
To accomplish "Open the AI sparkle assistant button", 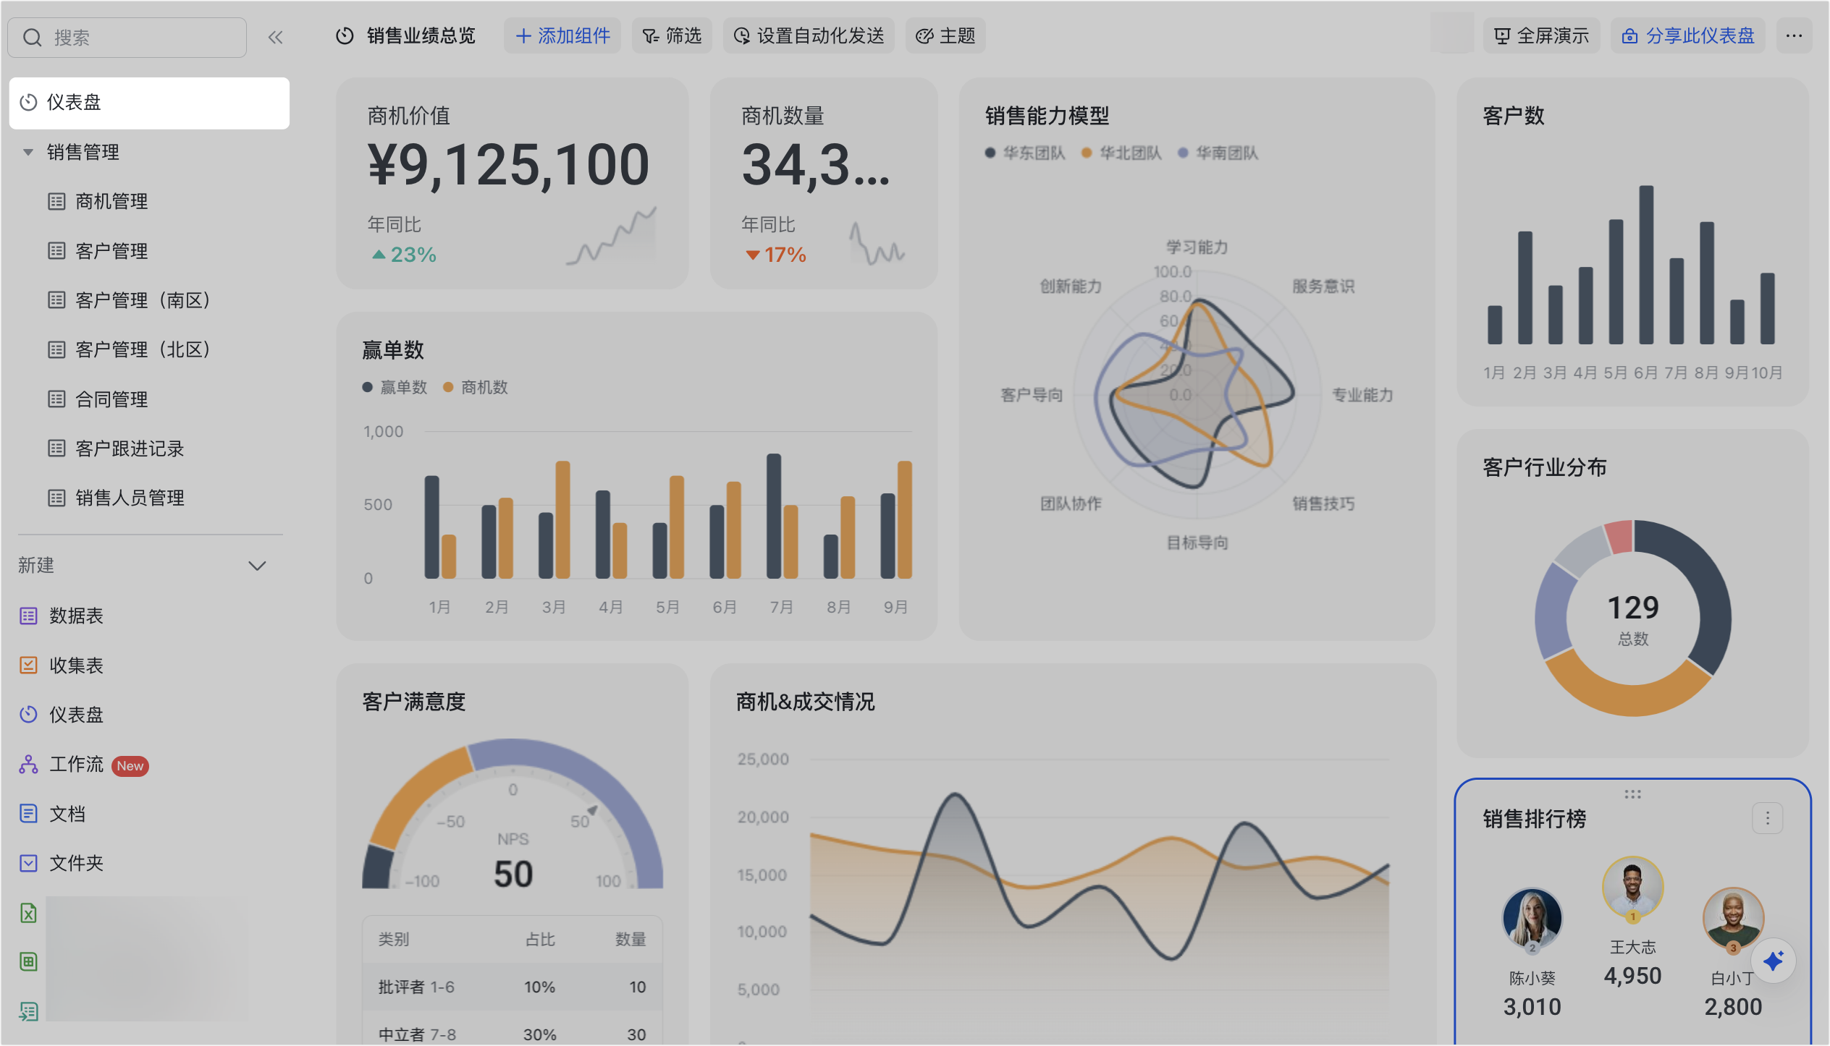I will [1773, 961].
